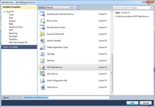The height and width of the screenshot is (107, 155).
Task: Open the Online Templates section
Action: pyautogui.click(x=19, y=47)
